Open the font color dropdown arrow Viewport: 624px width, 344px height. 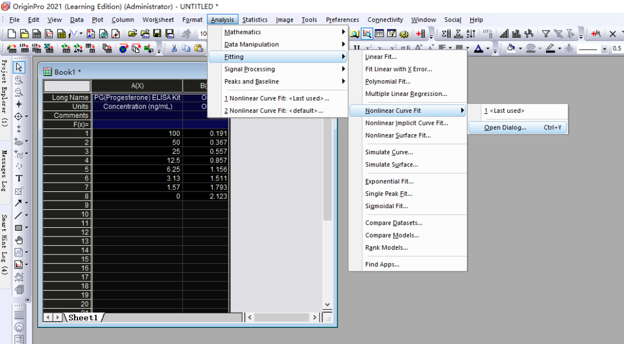click(488, 49)
